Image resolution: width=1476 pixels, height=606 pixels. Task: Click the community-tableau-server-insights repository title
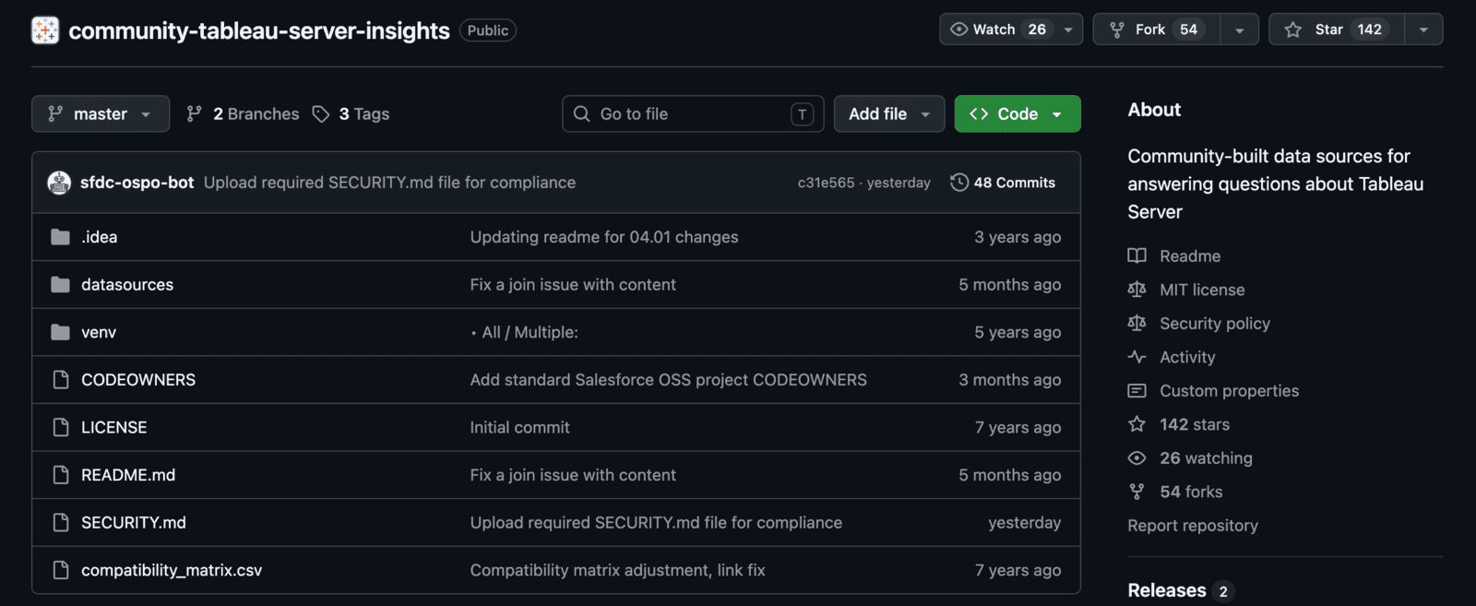tap(259, 30)
